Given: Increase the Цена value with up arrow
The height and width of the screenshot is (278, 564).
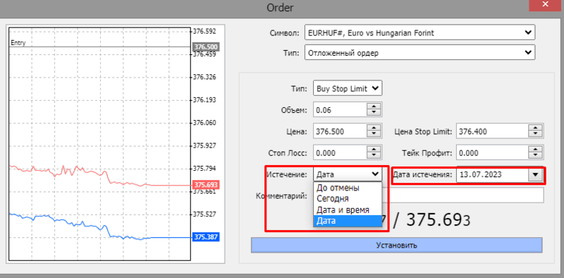Looking at the screenshot, I should tap(374, 128).
